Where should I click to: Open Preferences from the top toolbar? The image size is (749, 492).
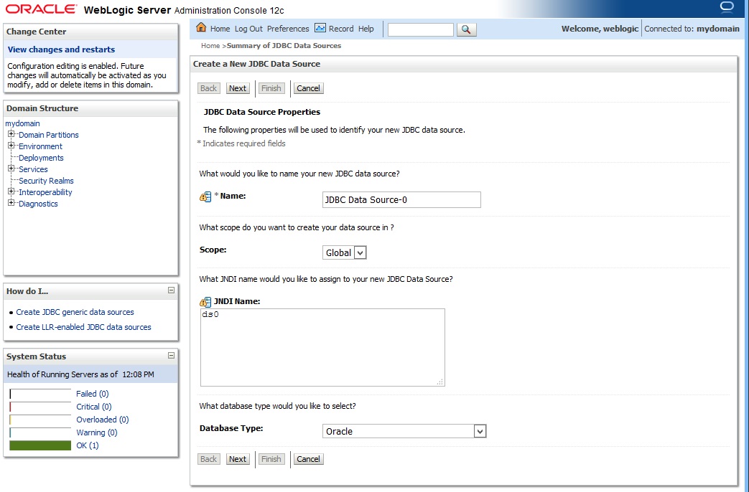[x=288, y=29]
